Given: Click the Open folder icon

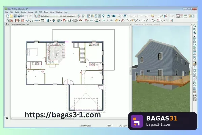Looking at the screenshot, I should (x=11, y=16).
